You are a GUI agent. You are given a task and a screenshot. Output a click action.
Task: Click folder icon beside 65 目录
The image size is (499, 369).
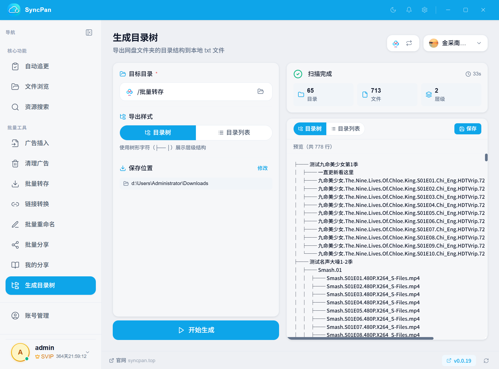301,94
